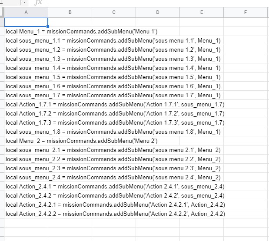Click the 'local sous_menu_1.8' row cell

[x=26, y=132]
